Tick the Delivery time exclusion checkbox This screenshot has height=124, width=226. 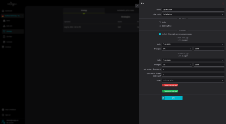160,26
